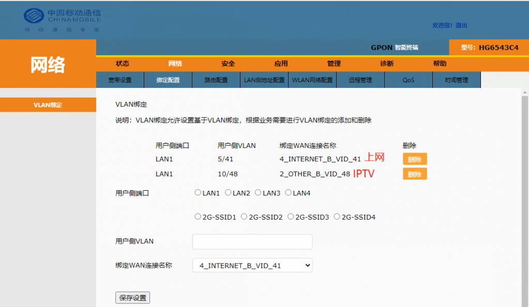
Task: Open the 管理 main menu
Action: [334, 64]
